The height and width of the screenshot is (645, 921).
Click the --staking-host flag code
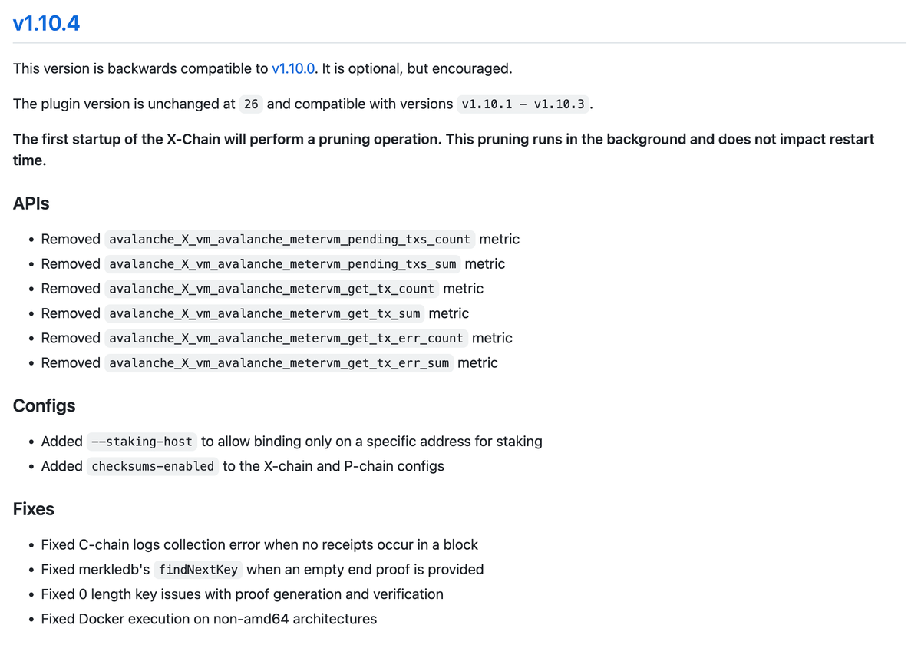coord(141,442)
